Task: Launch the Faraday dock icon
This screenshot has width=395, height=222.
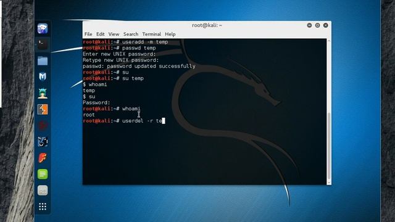Action: 43,158
